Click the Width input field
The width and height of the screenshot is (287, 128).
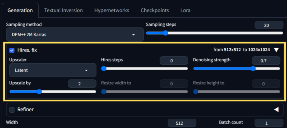pos(182,123)
